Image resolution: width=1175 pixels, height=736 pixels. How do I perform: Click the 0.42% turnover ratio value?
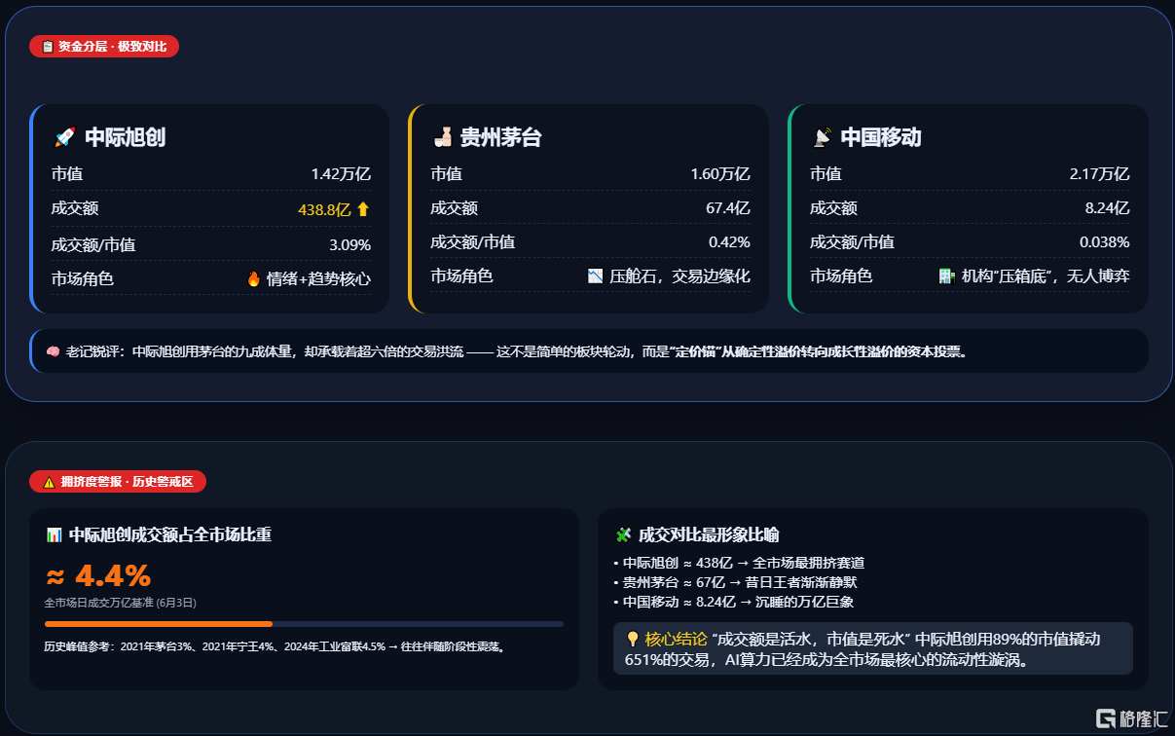click(729, 241)
